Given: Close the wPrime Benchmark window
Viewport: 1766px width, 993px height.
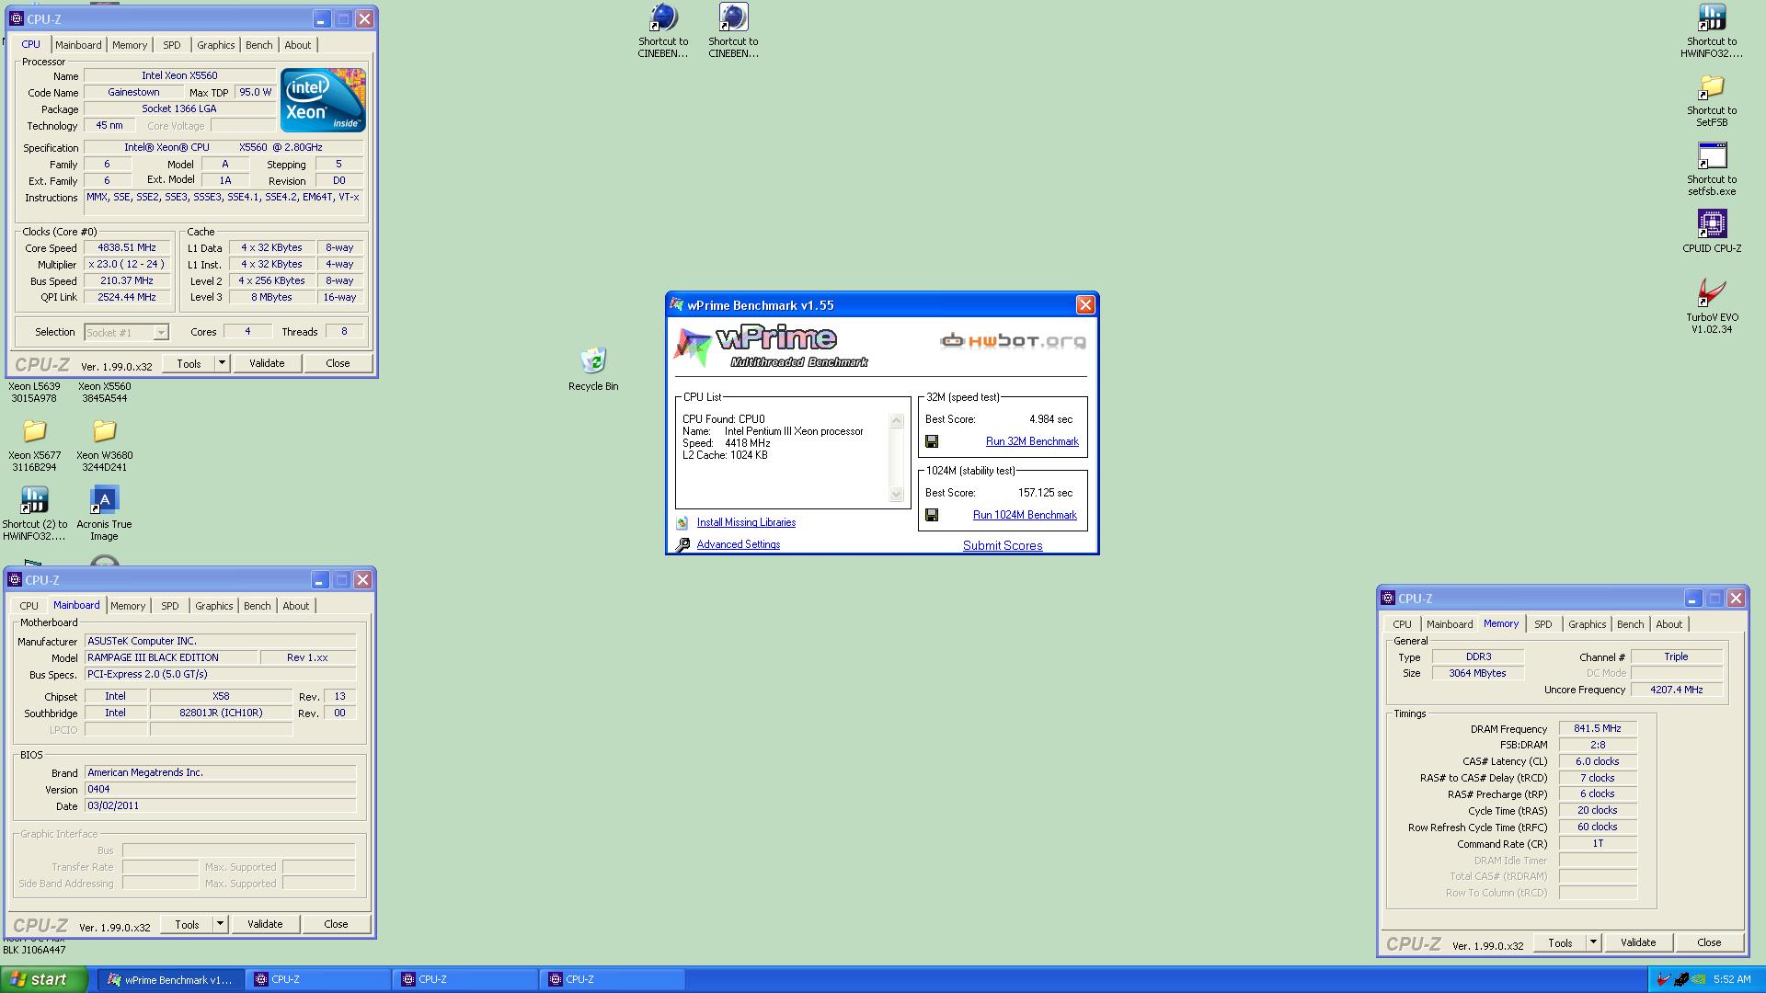Looking at the screenshot, I should [1085, 305].
